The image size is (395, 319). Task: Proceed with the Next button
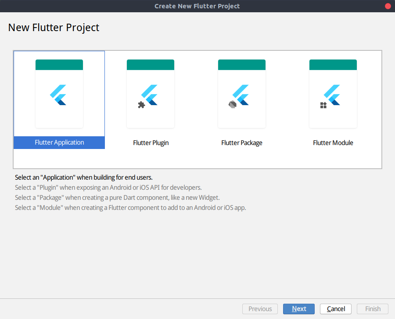(x=298, y=309)
